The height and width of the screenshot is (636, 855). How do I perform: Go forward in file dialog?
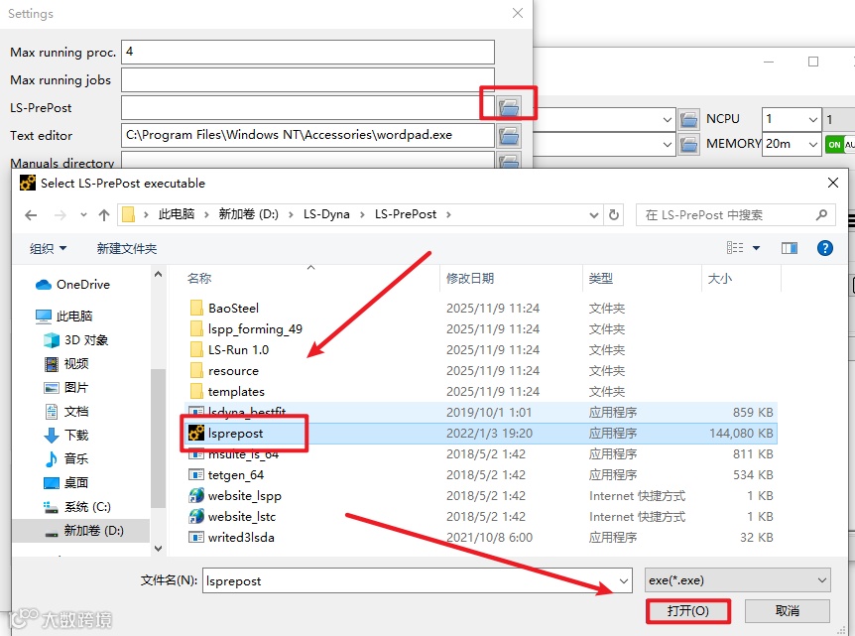tap(60, 215)
